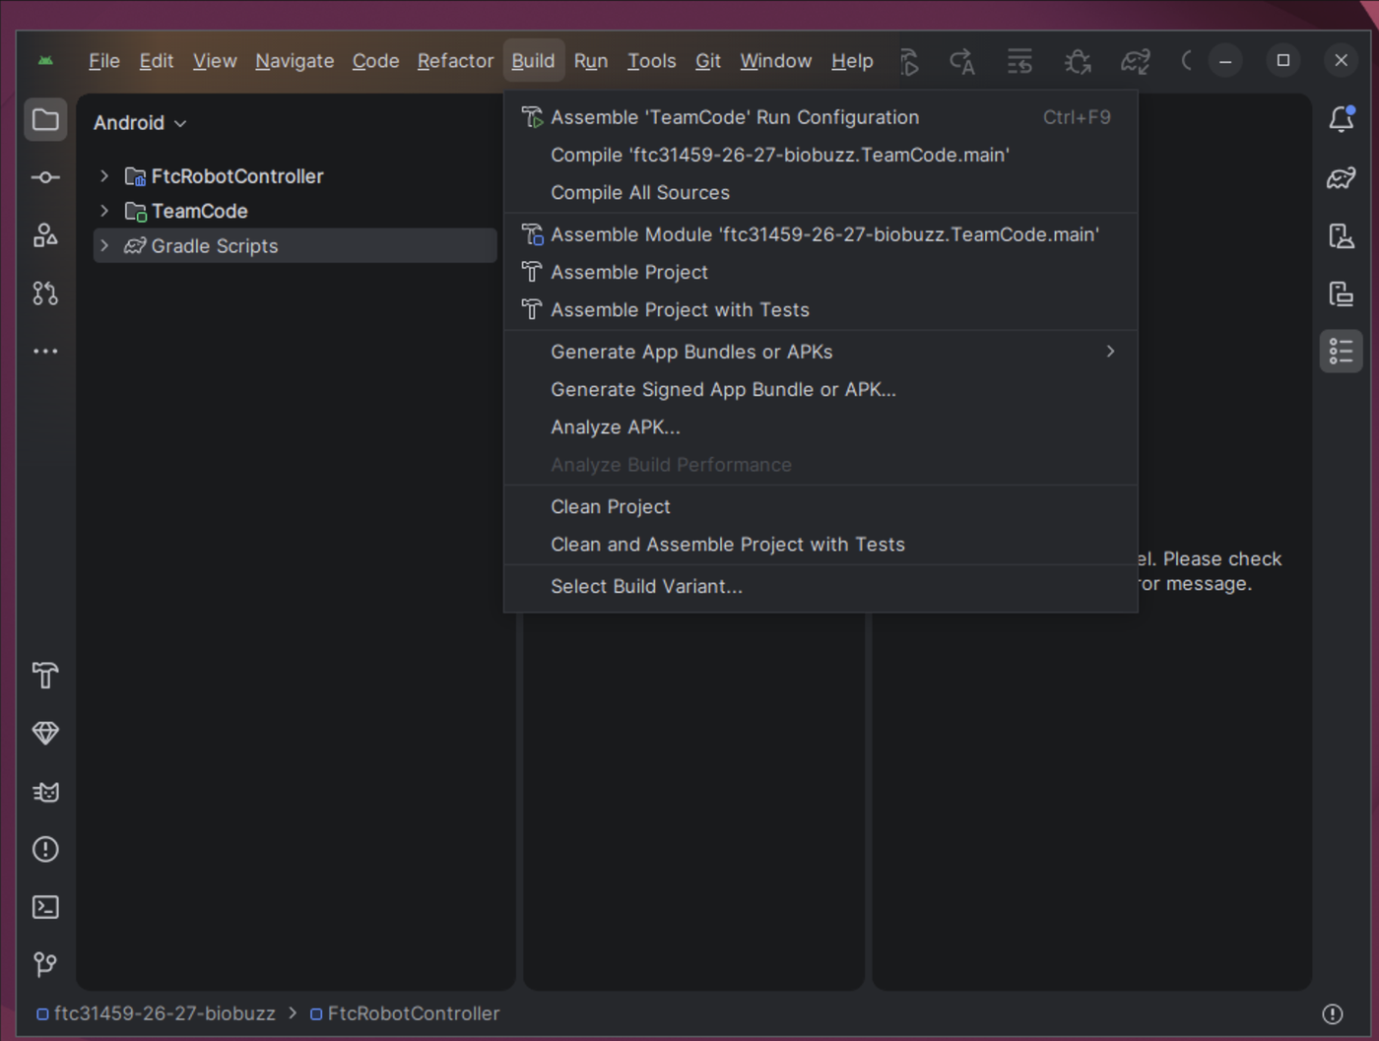Open the Git branch tool window icon
Screen dimensions: 1379x1041
click(45, 964)
